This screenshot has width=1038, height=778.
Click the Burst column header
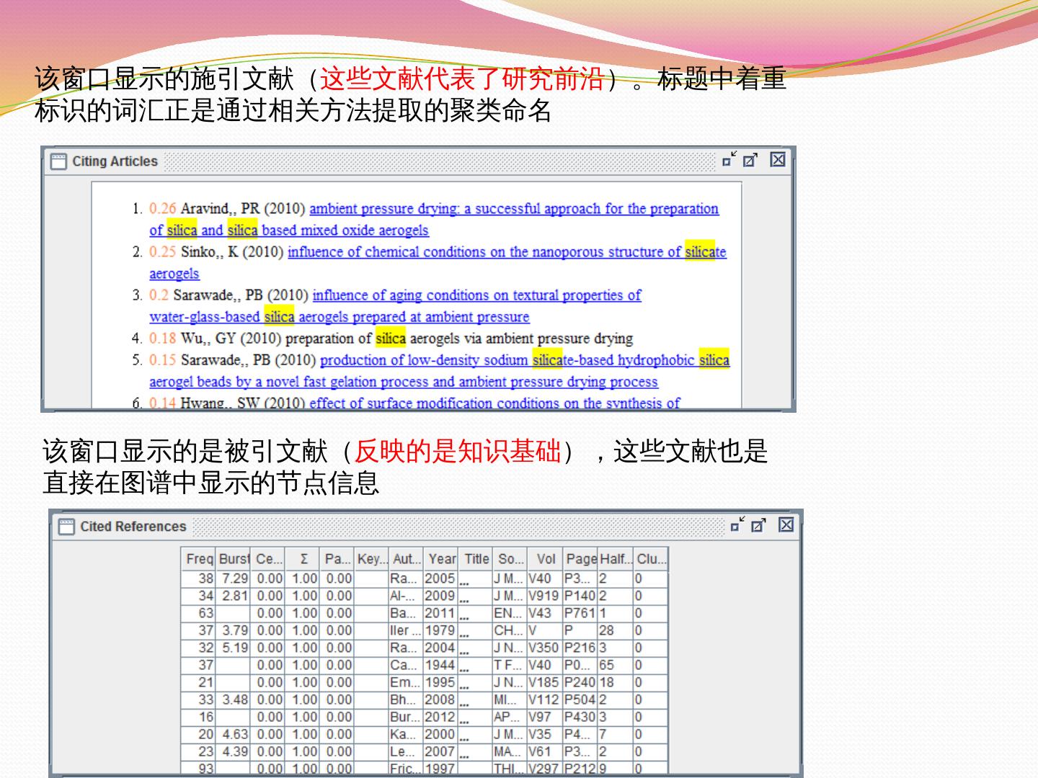234,559
